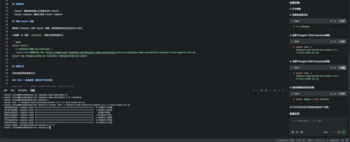Change the LF line ending setting
350x142 pixels.
(x=324, y=140)
